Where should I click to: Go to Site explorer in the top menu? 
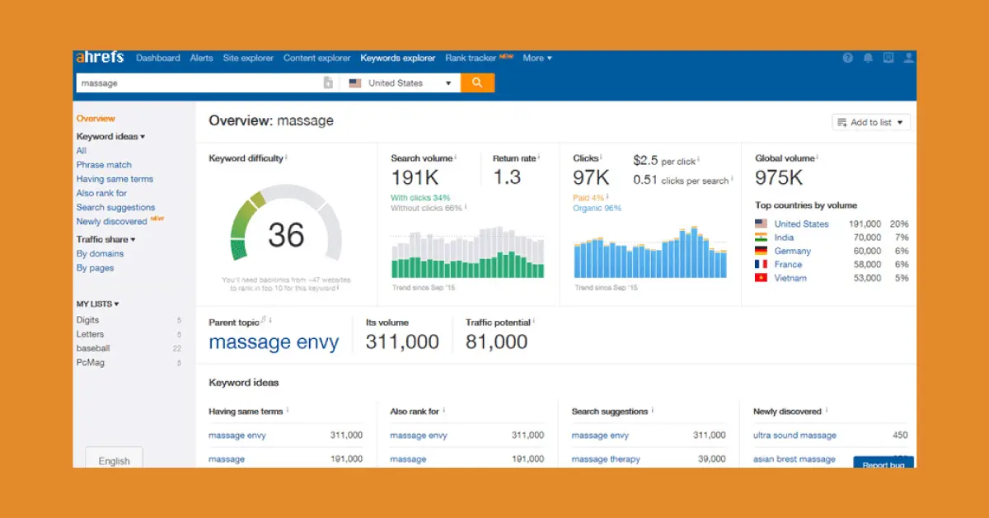(x=248, y=58)
